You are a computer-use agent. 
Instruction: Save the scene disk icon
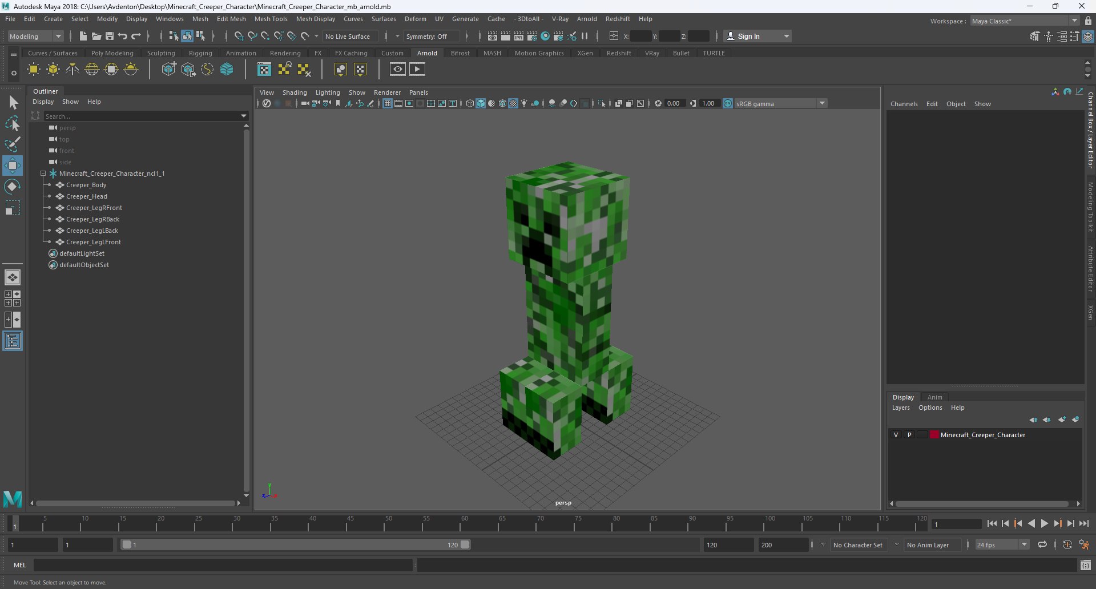110,36
